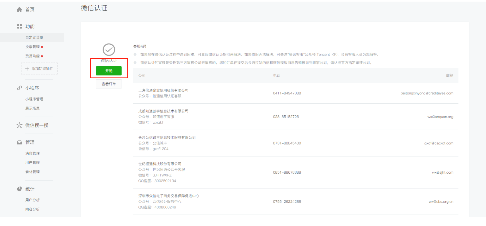The width and height of the screenshot is (486, 226).
Task: Click the 统计 section heading
Action: coord(30,189)
